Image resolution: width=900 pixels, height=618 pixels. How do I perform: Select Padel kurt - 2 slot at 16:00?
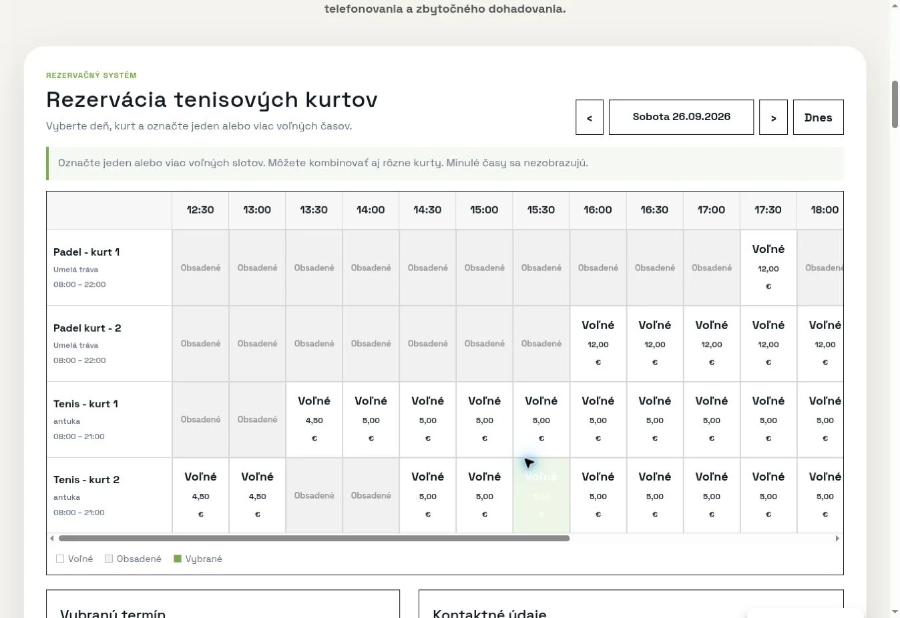(598, 344)
